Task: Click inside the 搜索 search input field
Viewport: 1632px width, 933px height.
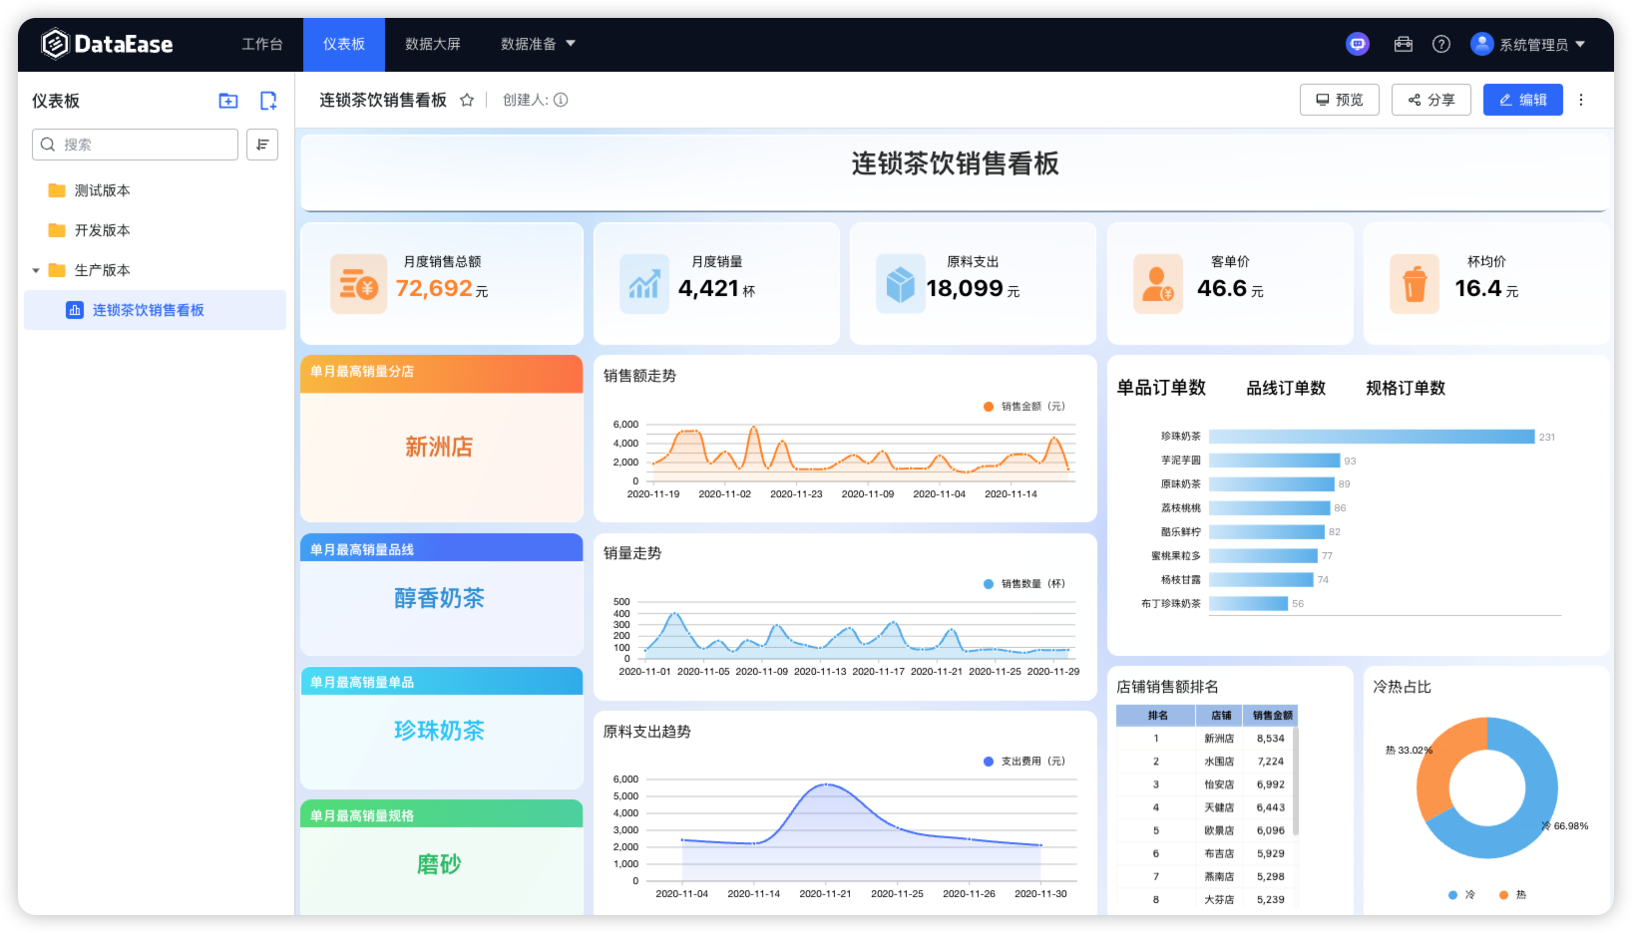Action: coord(135,145)
